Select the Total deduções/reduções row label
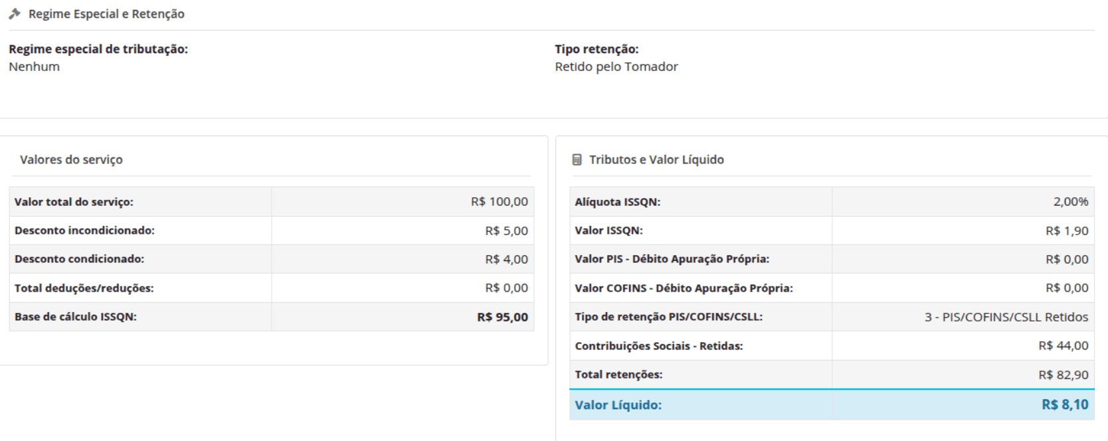Image resolution: width=1108 pixels, height=441 pixels. (x=84, y=288)
